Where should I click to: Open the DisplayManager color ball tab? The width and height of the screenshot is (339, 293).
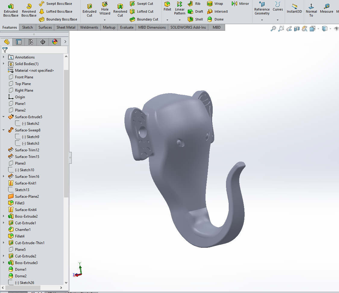click(x=55, y=42)
